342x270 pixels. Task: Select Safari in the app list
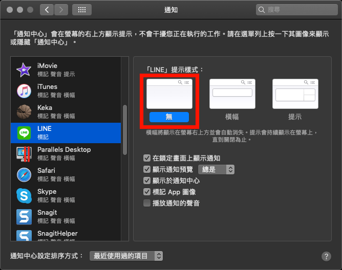tap(66, 175)
